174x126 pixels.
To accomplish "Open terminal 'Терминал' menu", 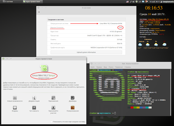I will [119, 67].
